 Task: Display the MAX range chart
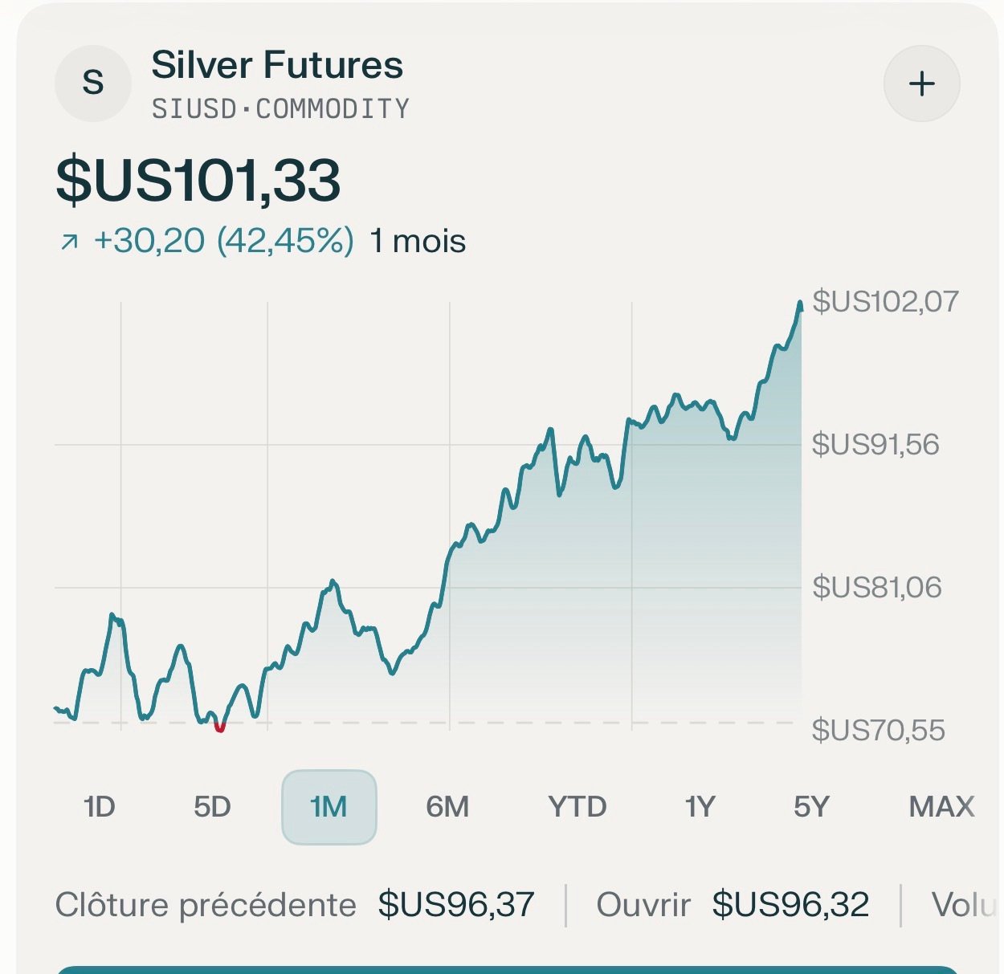941,806
